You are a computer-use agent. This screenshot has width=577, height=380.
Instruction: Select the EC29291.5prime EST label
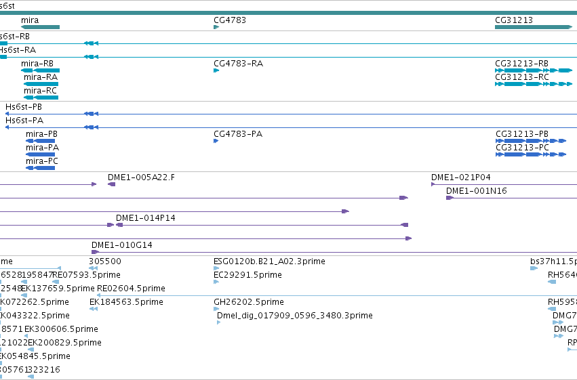coord(247,275)
